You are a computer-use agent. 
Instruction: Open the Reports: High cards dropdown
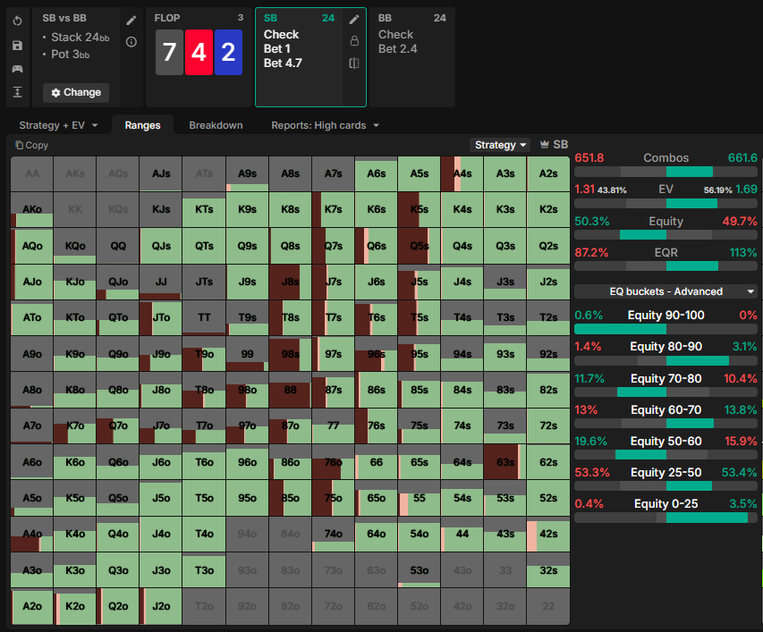pyautogui.click(x=325, y=125)
